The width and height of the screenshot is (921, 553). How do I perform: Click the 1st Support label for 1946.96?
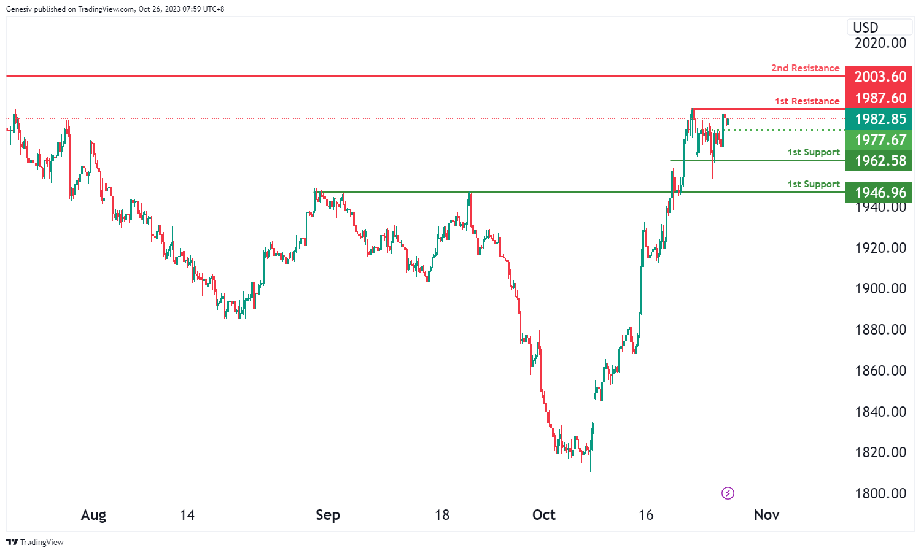814,184
